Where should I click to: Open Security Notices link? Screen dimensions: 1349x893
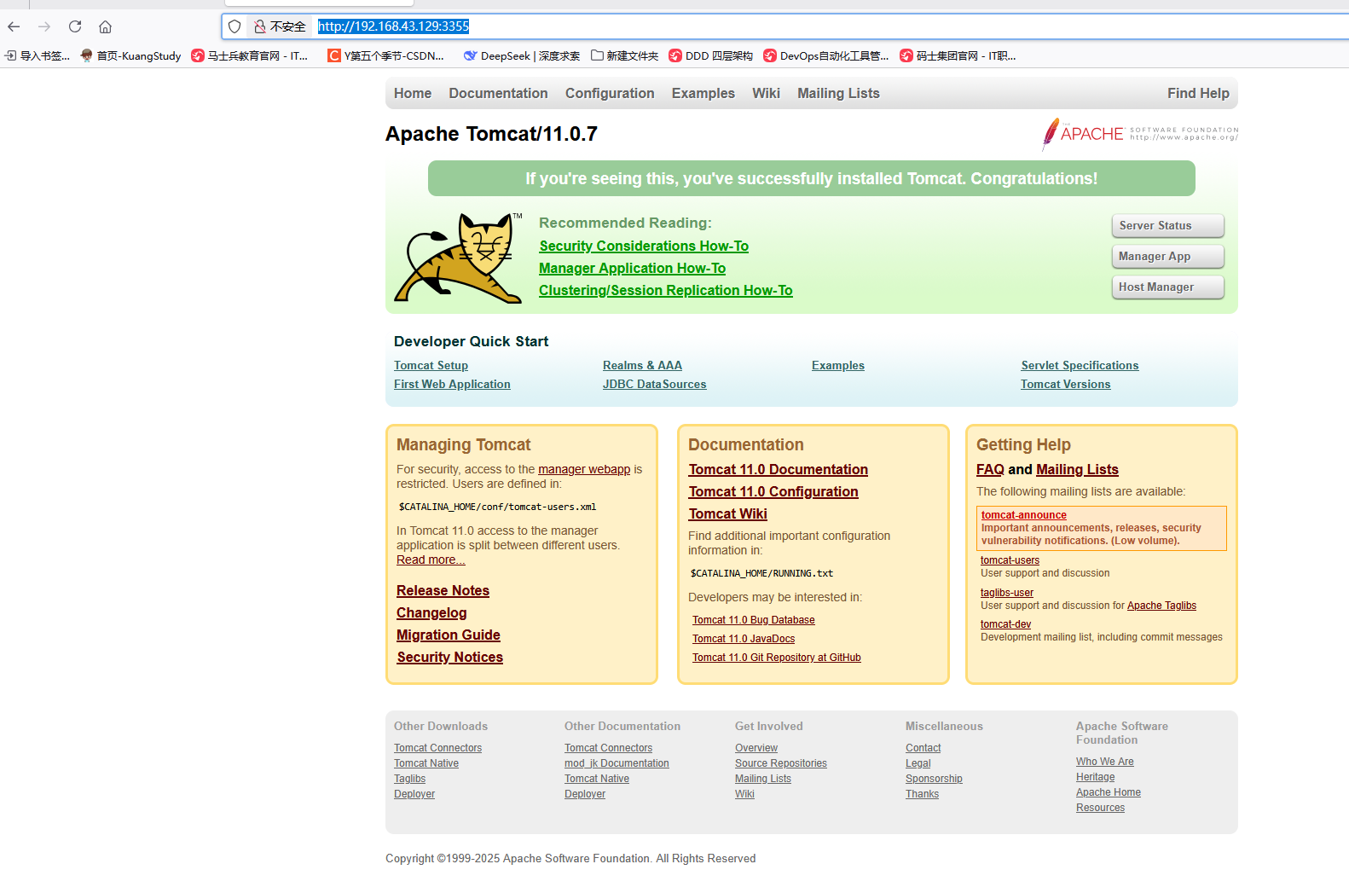[x=449, y=657]
